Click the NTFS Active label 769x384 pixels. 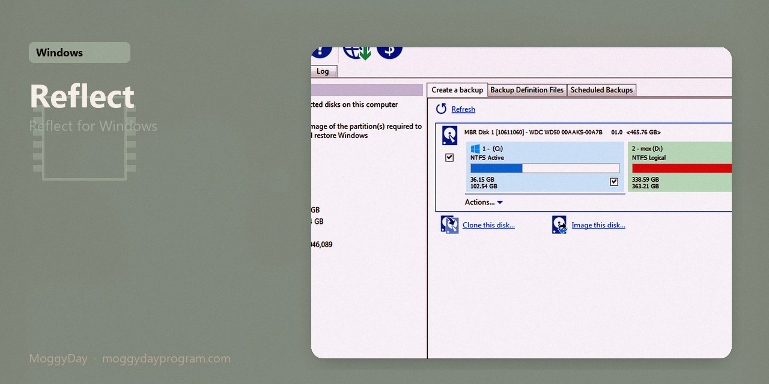tap(487, 158)
